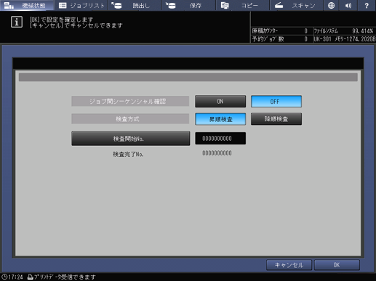This screenshot has height=281, width=376.
Task: Click the clock icon showing 17:24
Action: pyautogui.click(x=4, y=277)
